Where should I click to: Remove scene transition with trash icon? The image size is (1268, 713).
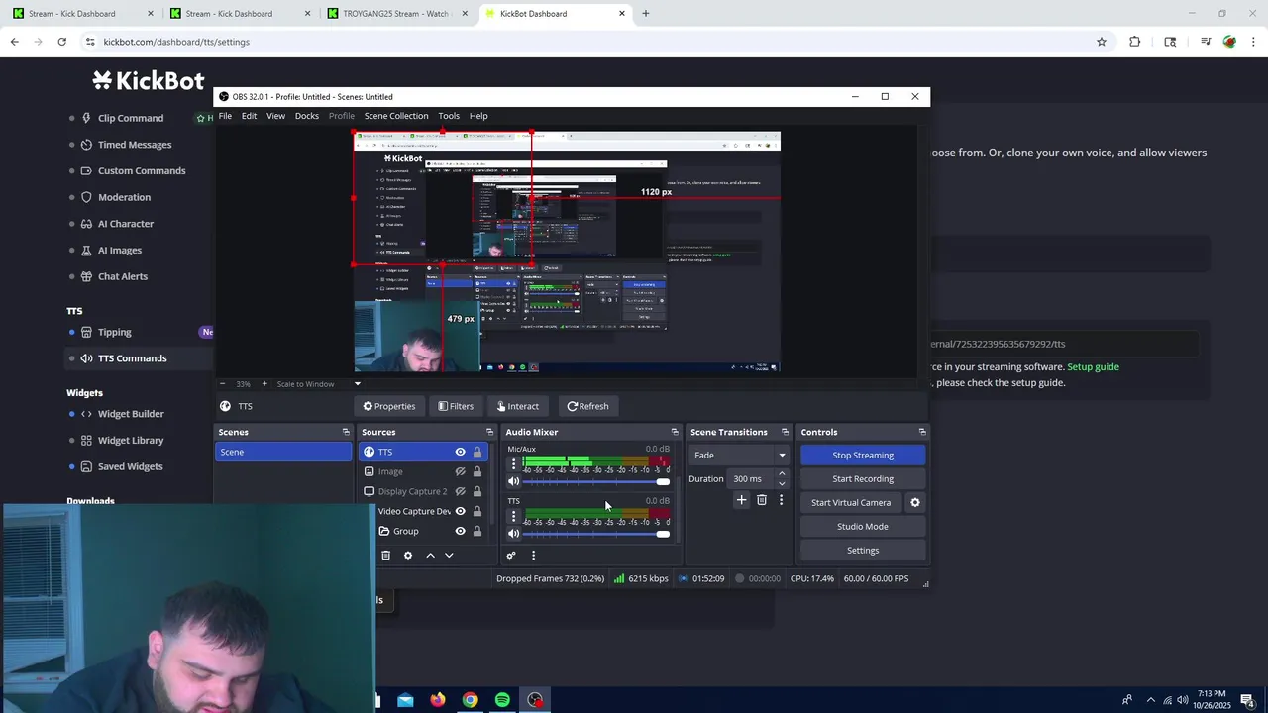pyautogui.click(x=761, y=500)
